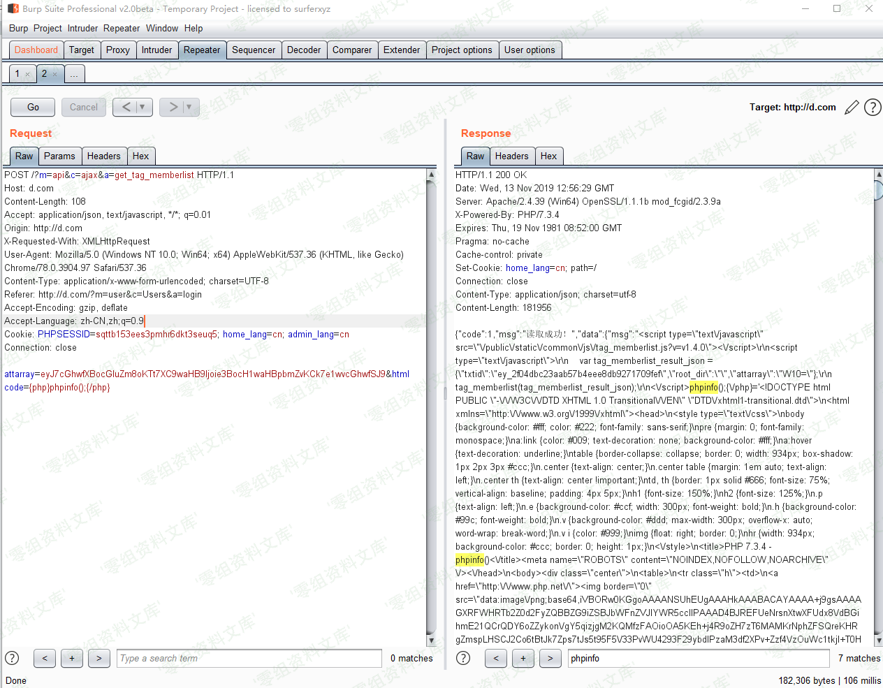The image size is (883, 688).
Task: Click the '0 matches' label
Action: pyautogui.click(x=411, y=658)
